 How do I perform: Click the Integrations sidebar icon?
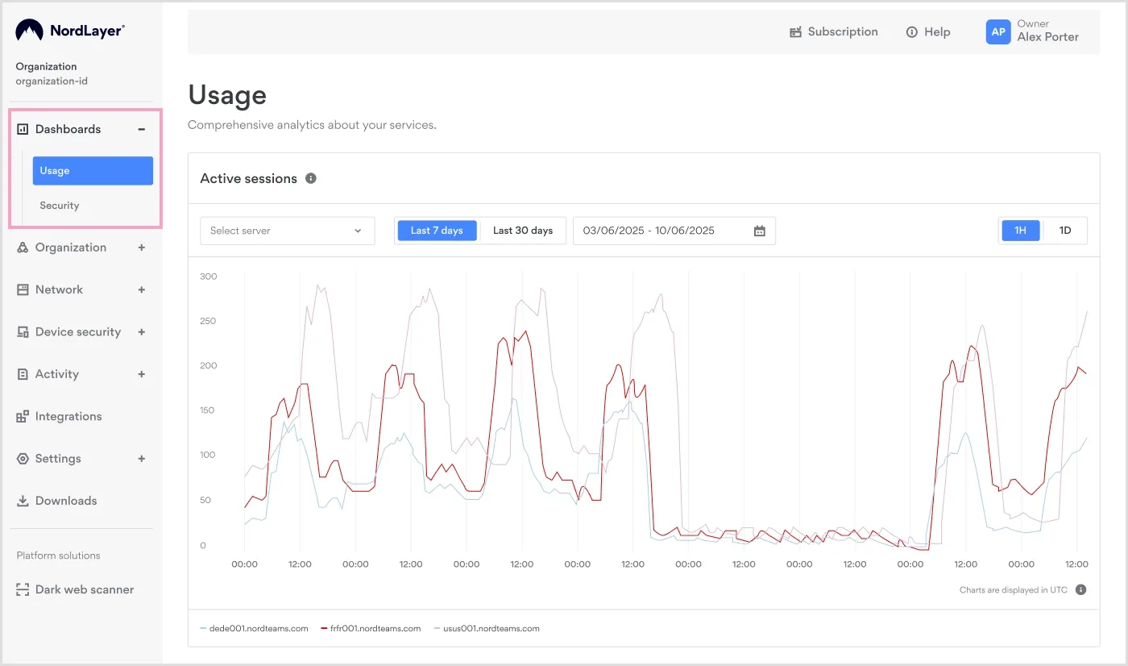pyautogui.click(x=23, y=417)
